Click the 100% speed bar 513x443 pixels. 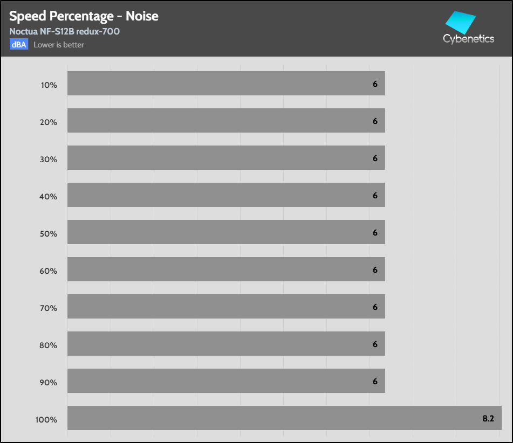[284, 418]
